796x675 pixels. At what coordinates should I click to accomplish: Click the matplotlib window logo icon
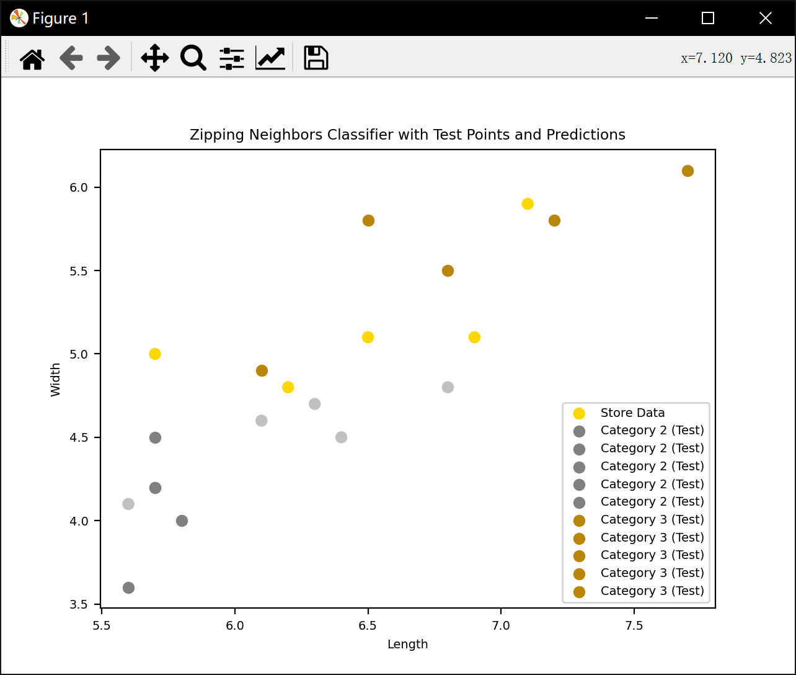(x=19, y=18)
